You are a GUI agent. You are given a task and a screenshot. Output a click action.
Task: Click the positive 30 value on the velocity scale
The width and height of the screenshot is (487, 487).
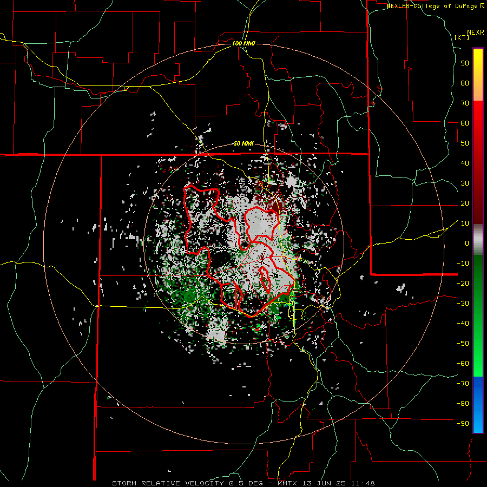pos(465,183)
